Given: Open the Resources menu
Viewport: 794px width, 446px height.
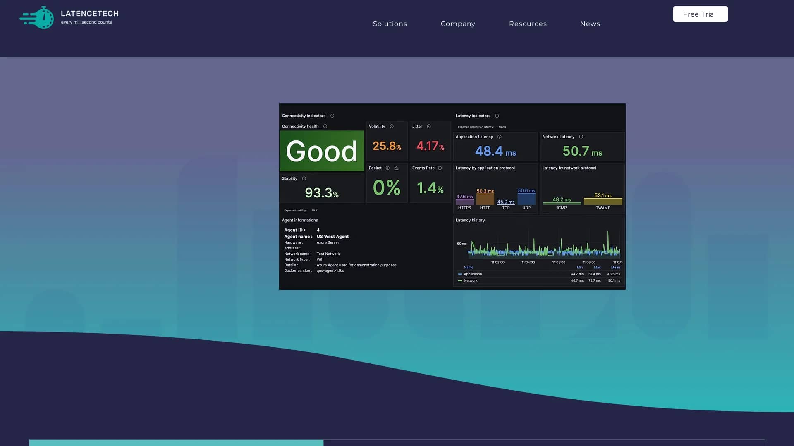Looking at the screenshot, I should point(528,24).
